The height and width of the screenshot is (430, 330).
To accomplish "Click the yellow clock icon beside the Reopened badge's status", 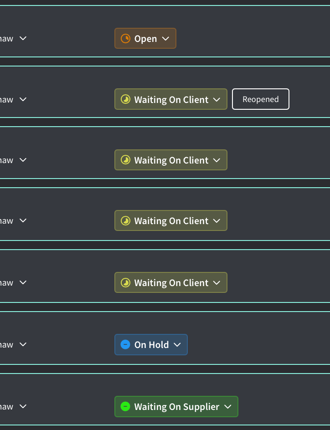I will coord(125,99).
